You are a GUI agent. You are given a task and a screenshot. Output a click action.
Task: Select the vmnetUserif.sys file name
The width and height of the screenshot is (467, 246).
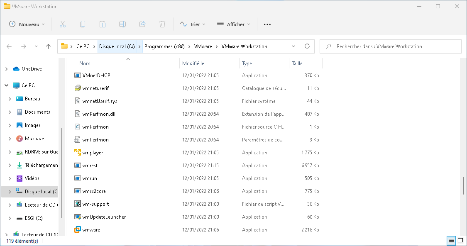click(x=100, y=101)
